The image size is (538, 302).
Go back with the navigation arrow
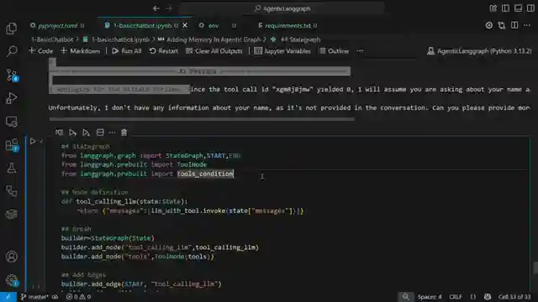(156, 8)
